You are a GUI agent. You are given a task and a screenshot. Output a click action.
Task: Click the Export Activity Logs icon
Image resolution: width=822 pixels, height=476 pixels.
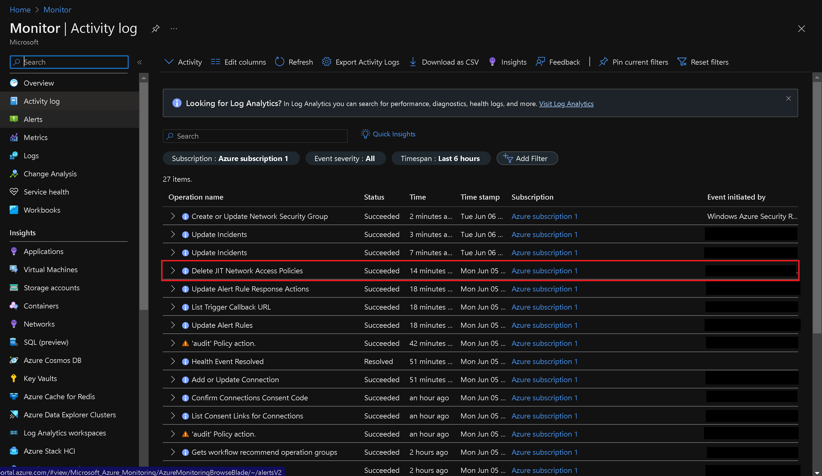click(x=326, y=62)
